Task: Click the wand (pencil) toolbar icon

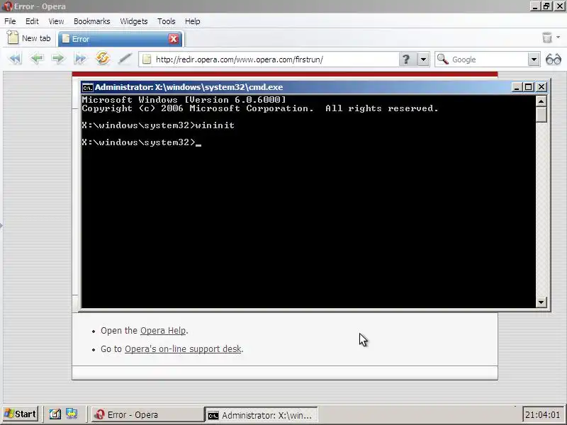Action: [125, 58]
